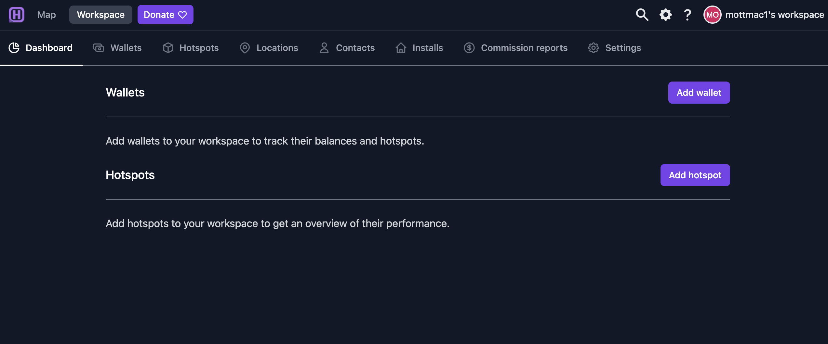Open the Wallets tab

coord(117,48)
